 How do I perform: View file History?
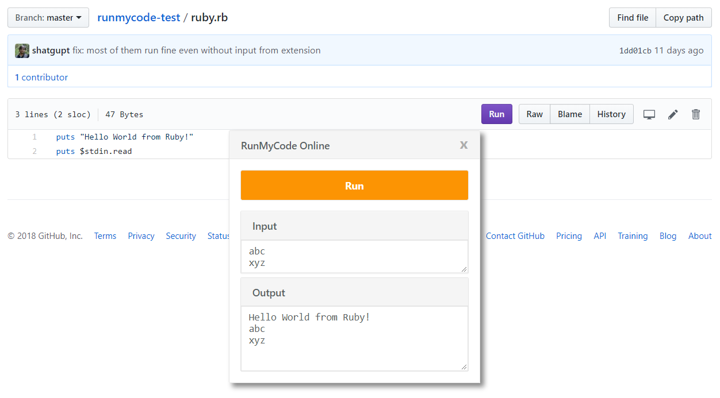611,114
